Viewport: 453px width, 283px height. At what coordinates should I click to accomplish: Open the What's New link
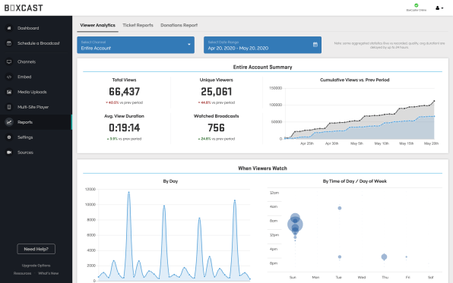[x=48, y=273]
